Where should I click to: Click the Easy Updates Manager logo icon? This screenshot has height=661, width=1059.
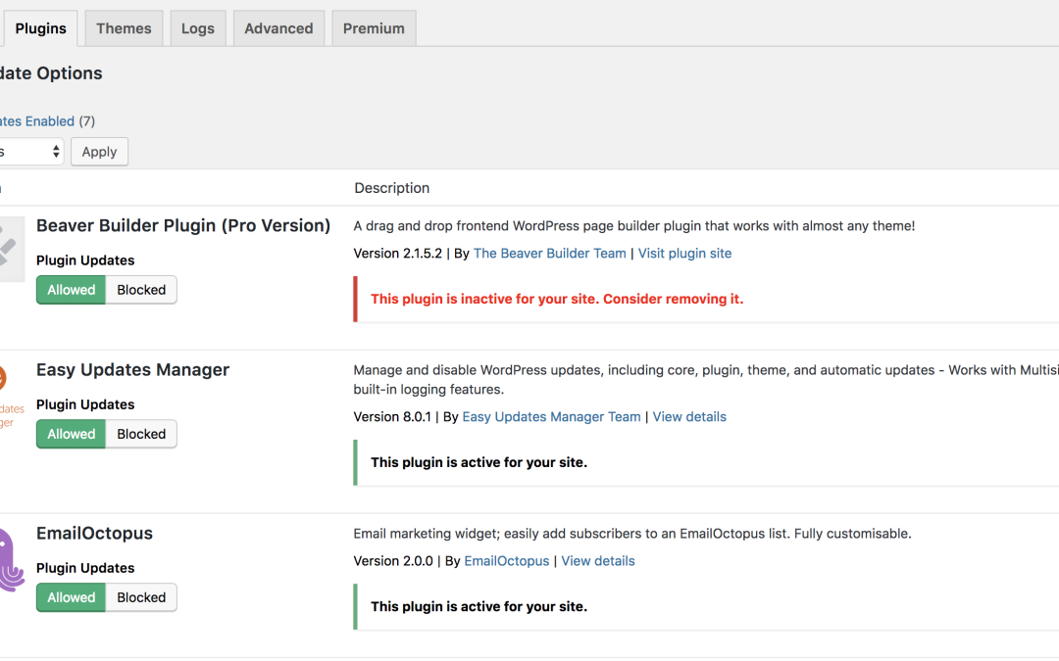tap(12, 395)
